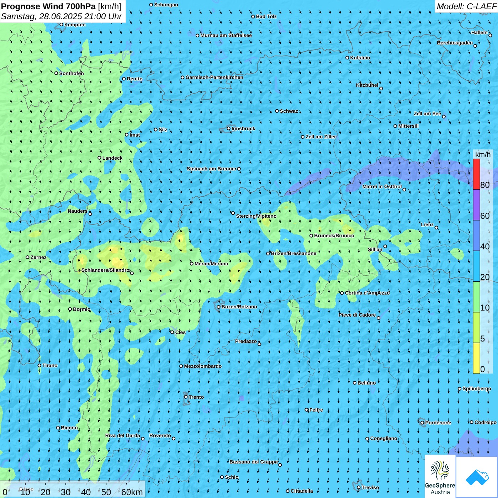Image resolution: width=498 pixels, height=498 pixels.
Task: Click the 'Garmisch-Partenkirchen' label
Action: tap(214, 77)
